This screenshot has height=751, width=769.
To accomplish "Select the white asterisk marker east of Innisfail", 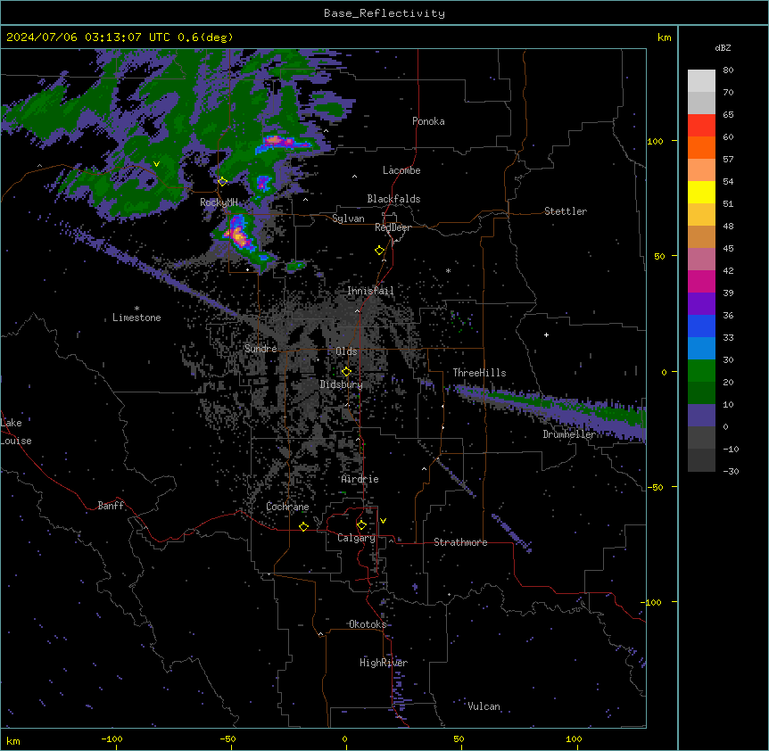I will 448,270.
